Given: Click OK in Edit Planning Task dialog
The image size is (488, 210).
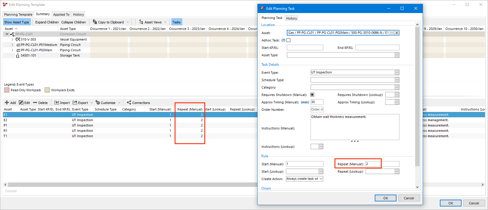Looking at the screenshot, I should [385, 198].
